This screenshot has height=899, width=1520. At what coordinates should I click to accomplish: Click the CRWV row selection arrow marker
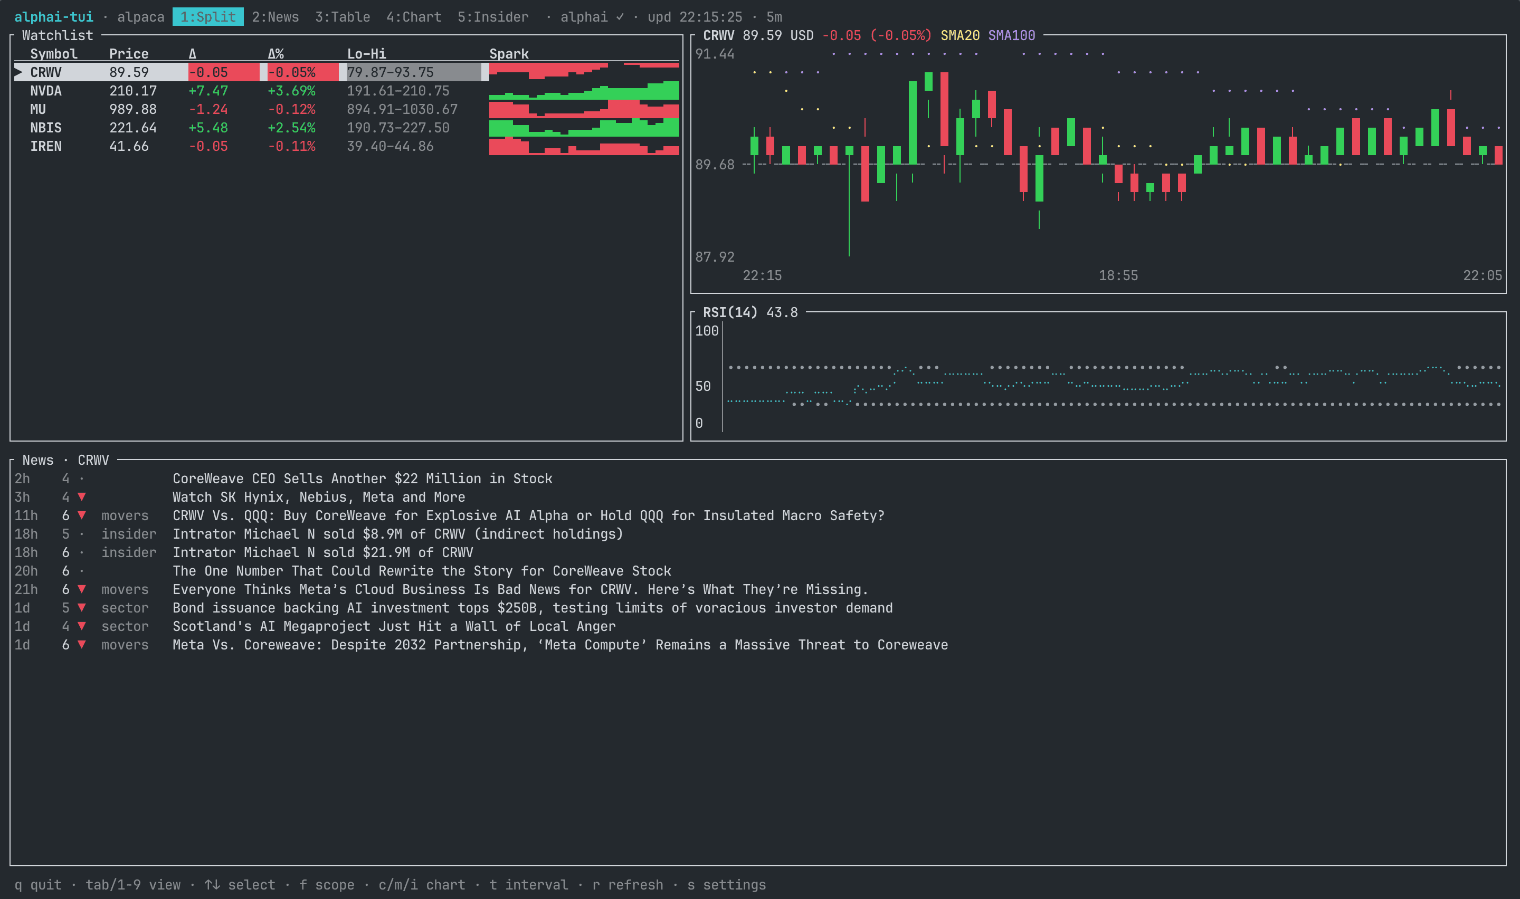coord(19,72)
